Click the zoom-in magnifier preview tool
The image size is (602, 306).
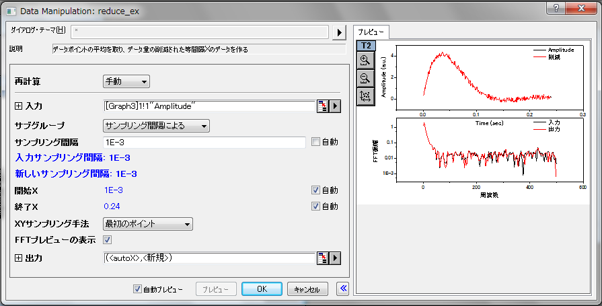coord(365,60)
